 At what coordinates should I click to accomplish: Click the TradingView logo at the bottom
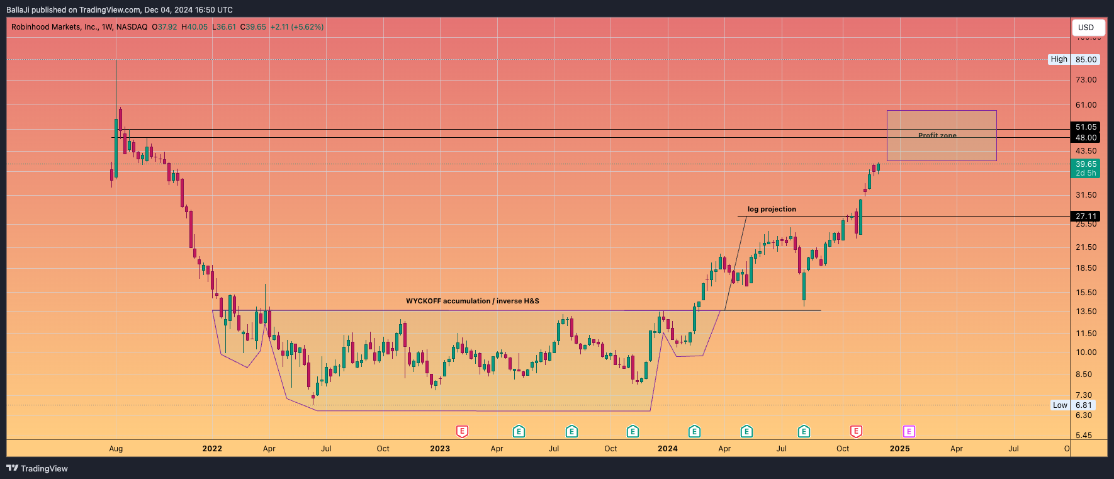click(x=37, y=468)
